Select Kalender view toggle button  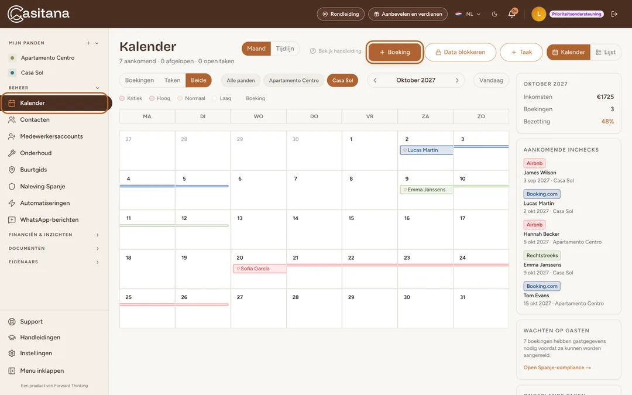tap(568, 53)
